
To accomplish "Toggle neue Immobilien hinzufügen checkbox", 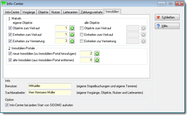I will pos(10,54).
